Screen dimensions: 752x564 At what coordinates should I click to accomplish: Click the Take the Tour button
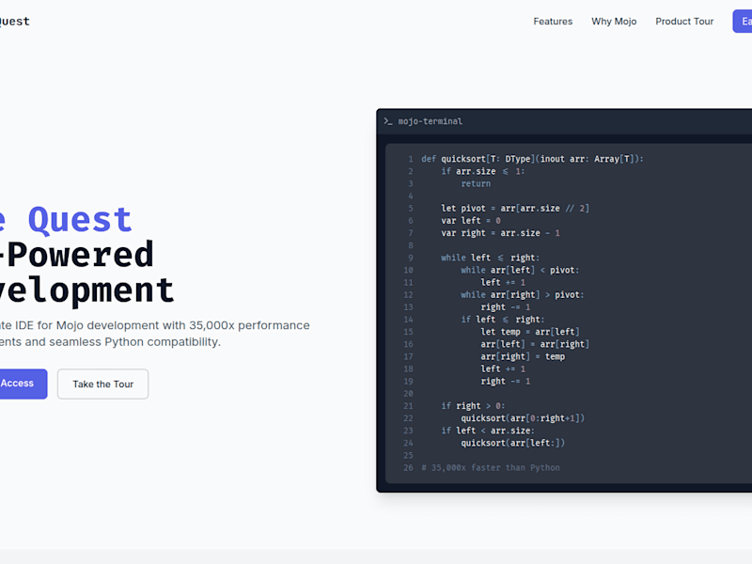(102, 384)
